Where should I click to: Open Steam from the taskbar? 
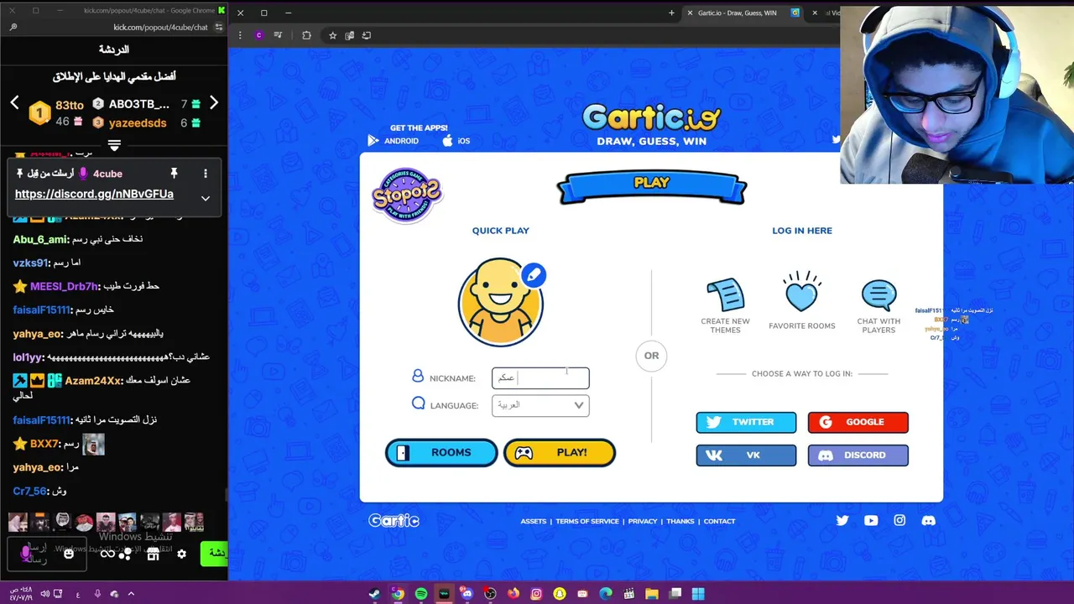(374, 594)
